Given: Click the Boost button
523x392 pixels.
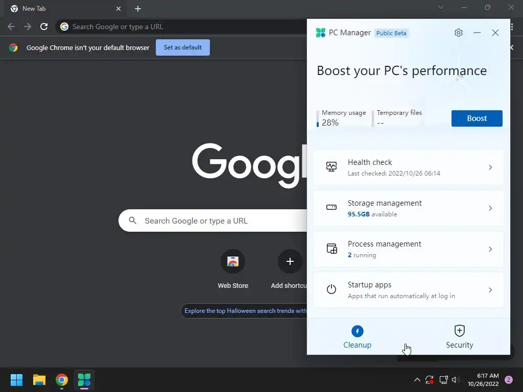Looking at the screenshot, I should pyautogui.click(x=477, y=118).
